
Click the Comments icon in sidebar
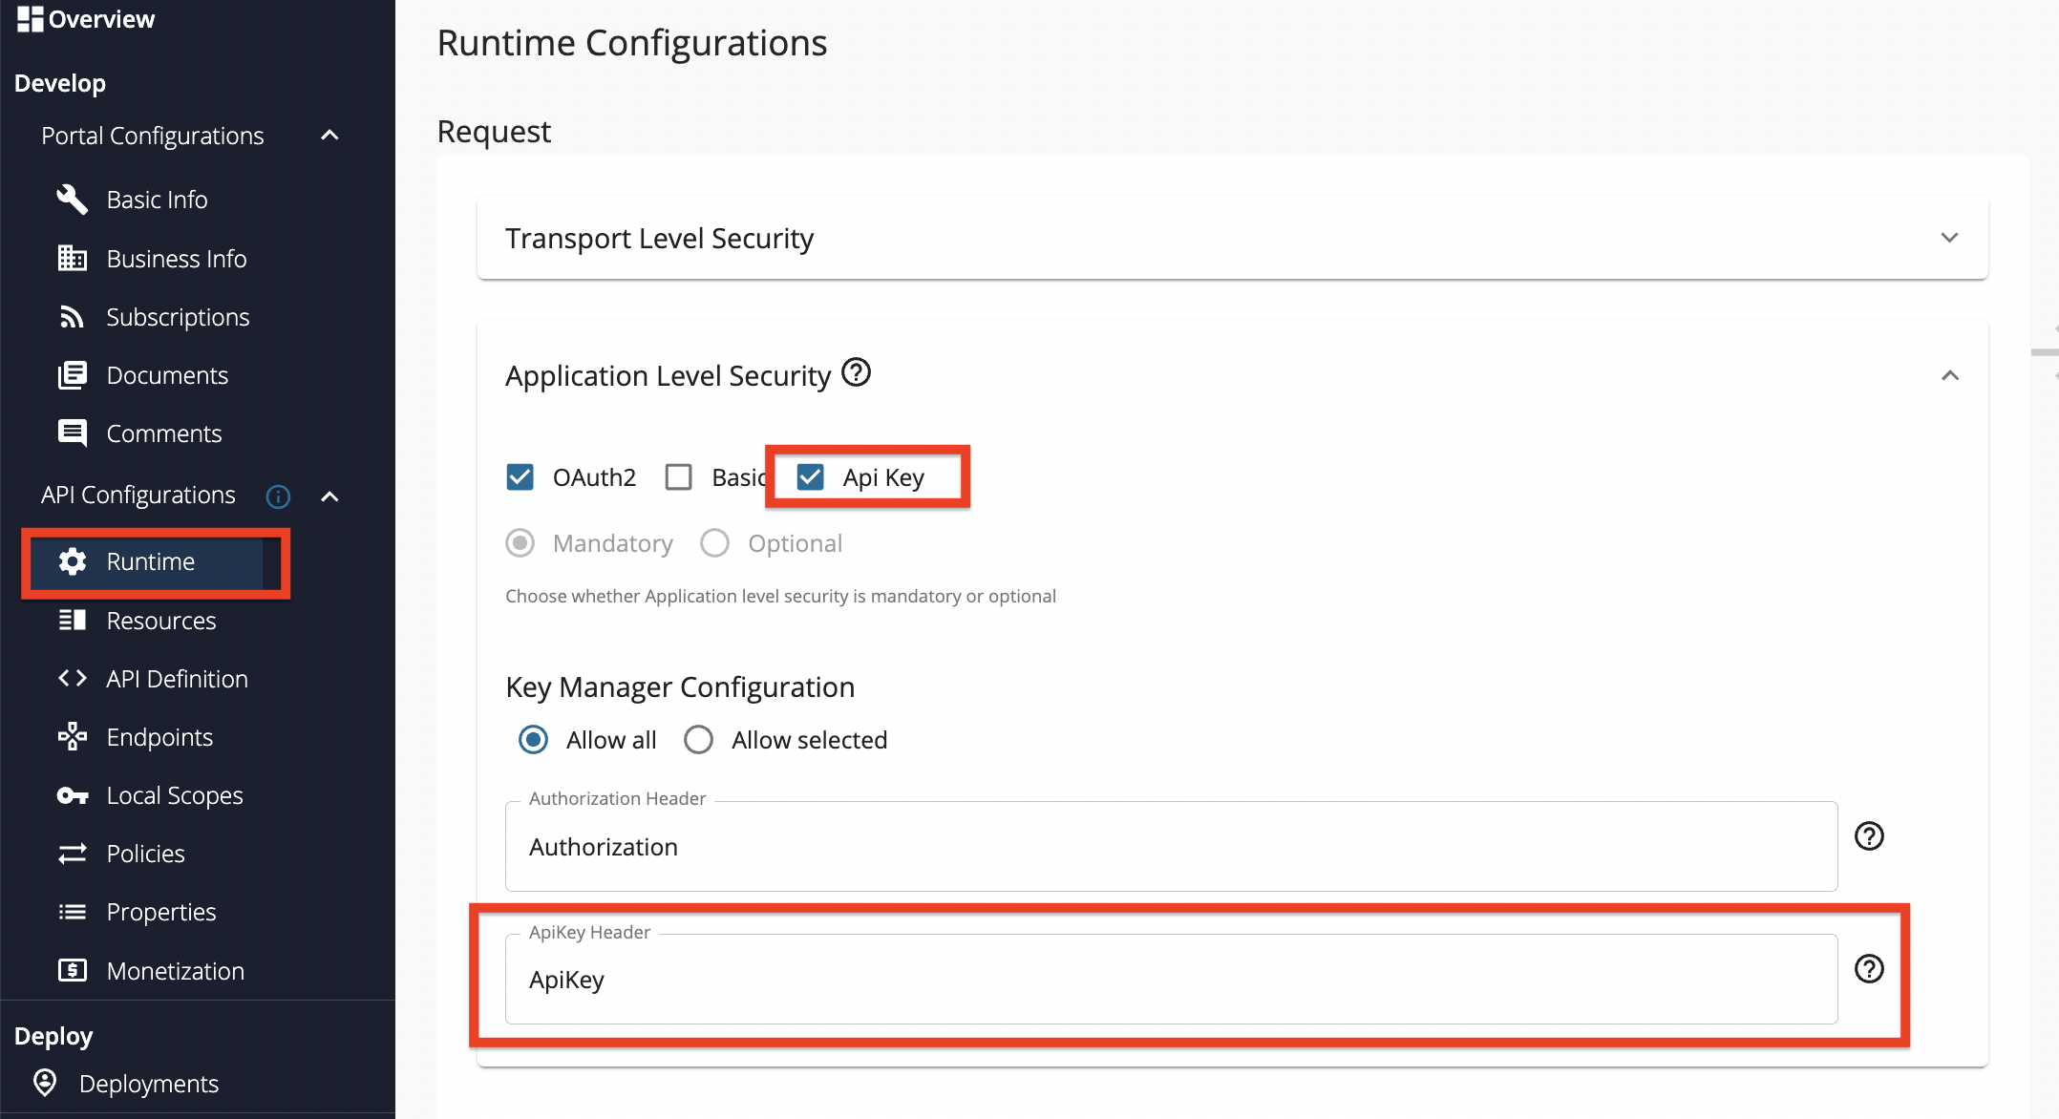72,433
